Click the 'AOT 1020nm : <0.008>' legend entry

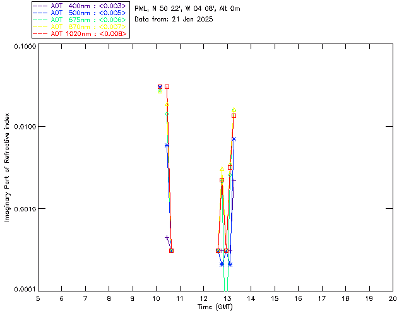pyautogui.click(x=80, y=33)
